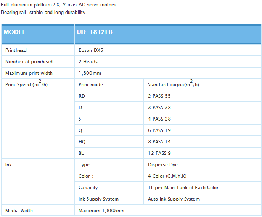Click the MODEL header cell

(x=14, y=32)
